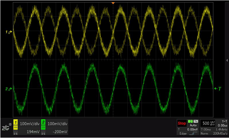Click the channel 1 DC coupling icon
The image size is (229, 138).
coord(16,128)
